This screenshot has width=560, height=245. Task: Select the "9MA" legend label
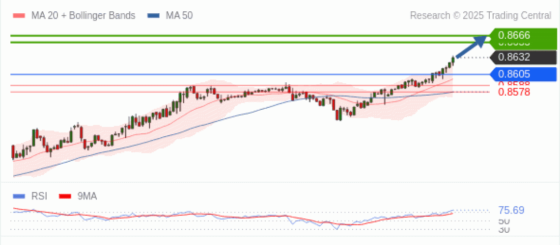87,196
